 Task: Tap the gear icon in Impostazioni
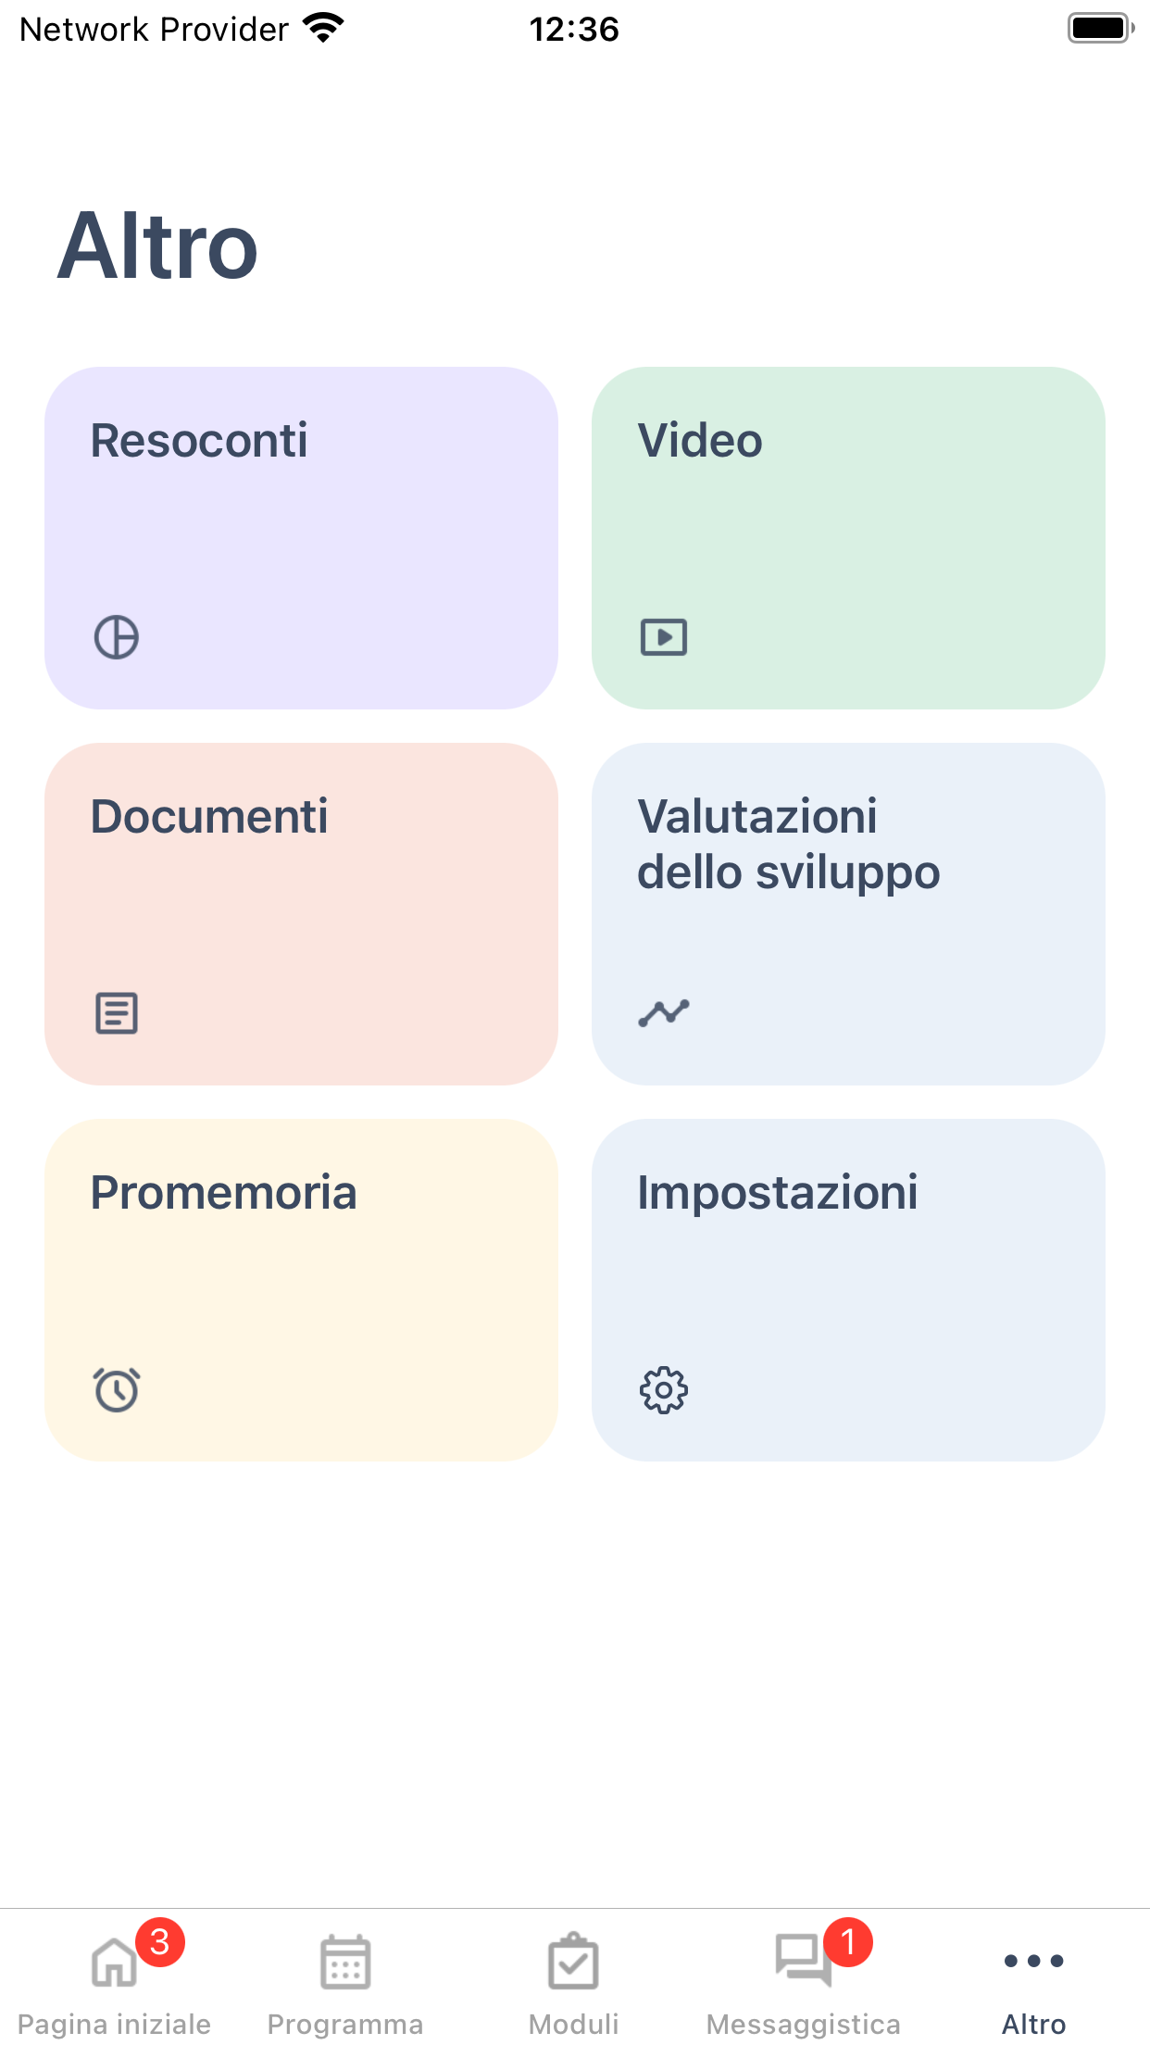point(664,1389)
